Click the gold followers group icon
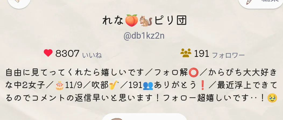The image size is (283, 120). [186, 53]
